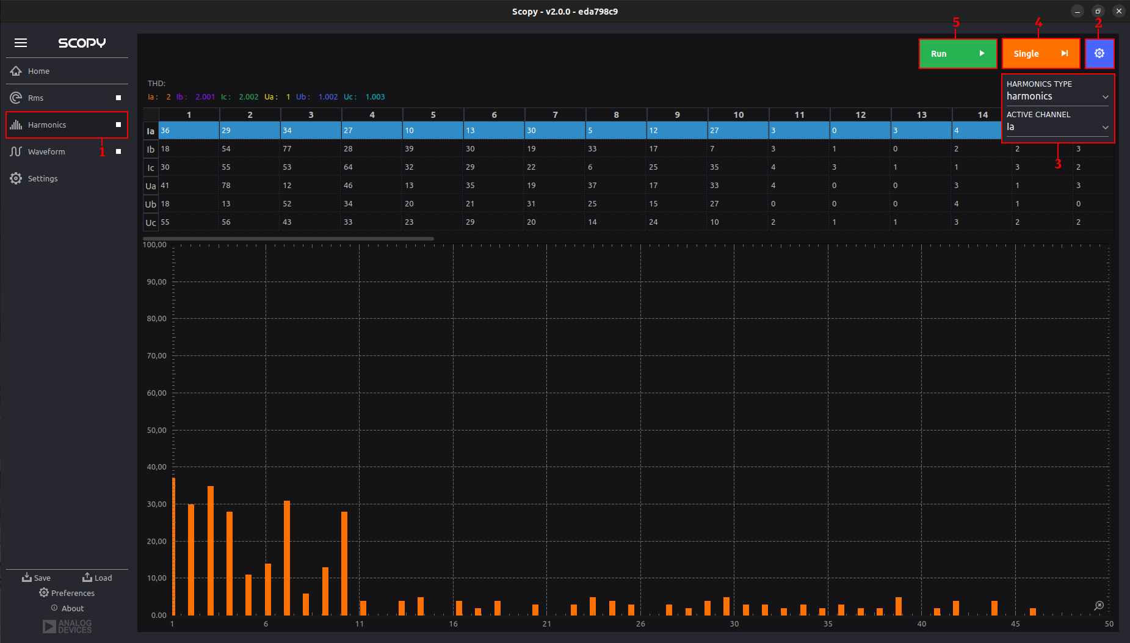The height and width of the screenshot is (643, 1130).
Task: Click THD value 2.002 for Ic
Action: (248, 96)
